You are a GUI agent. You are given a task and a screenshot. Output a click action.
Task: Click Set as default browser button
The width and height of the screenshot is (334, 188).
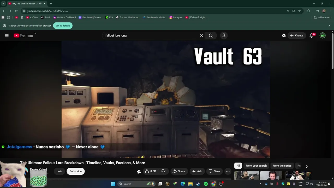click(x=63, y=26)
